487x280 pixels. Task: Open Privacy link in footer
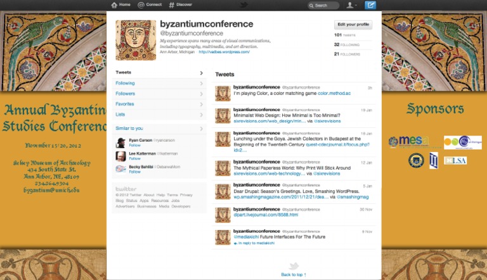tap(186, 195)
